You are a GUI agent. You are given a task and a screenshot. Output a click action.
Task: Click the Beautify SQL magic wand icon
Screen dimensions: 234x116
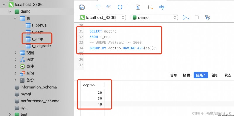pyautogui.click(x=109, y=7)
